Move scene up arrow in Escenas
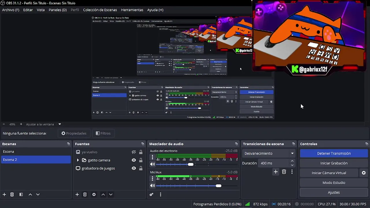 [30, 194]
